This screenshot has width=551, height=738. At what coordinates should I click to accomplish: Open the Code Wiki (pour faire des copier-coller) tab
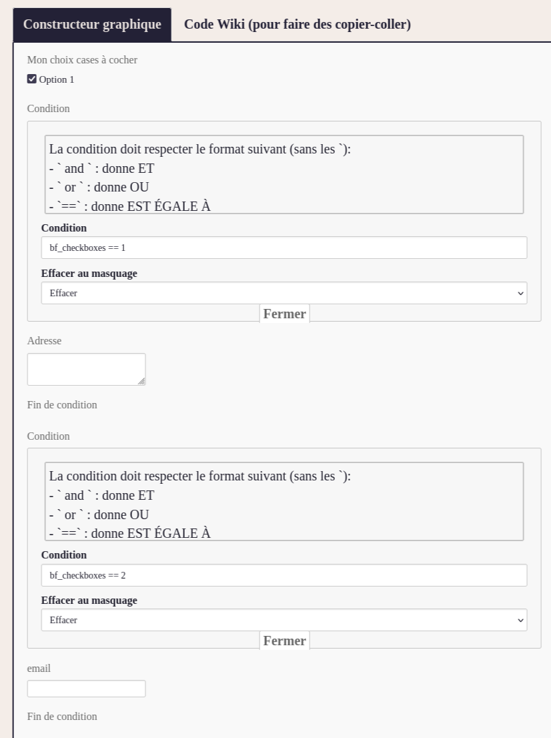pyautogui.click(x=298, y=25)
